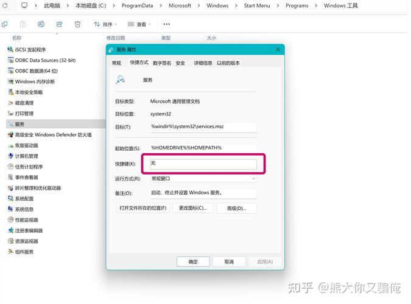Click the 注册表编辑器 icon
This screenshot has height=304, width=411.
click(x=10, y=230)
